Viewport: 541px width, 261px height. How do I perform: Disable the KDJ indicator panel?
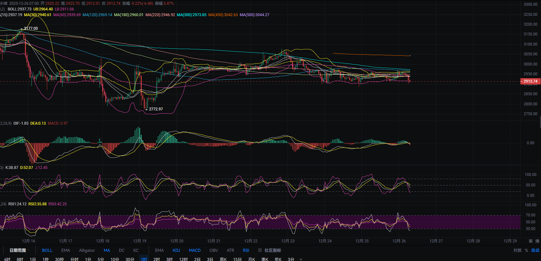[176, 250]
